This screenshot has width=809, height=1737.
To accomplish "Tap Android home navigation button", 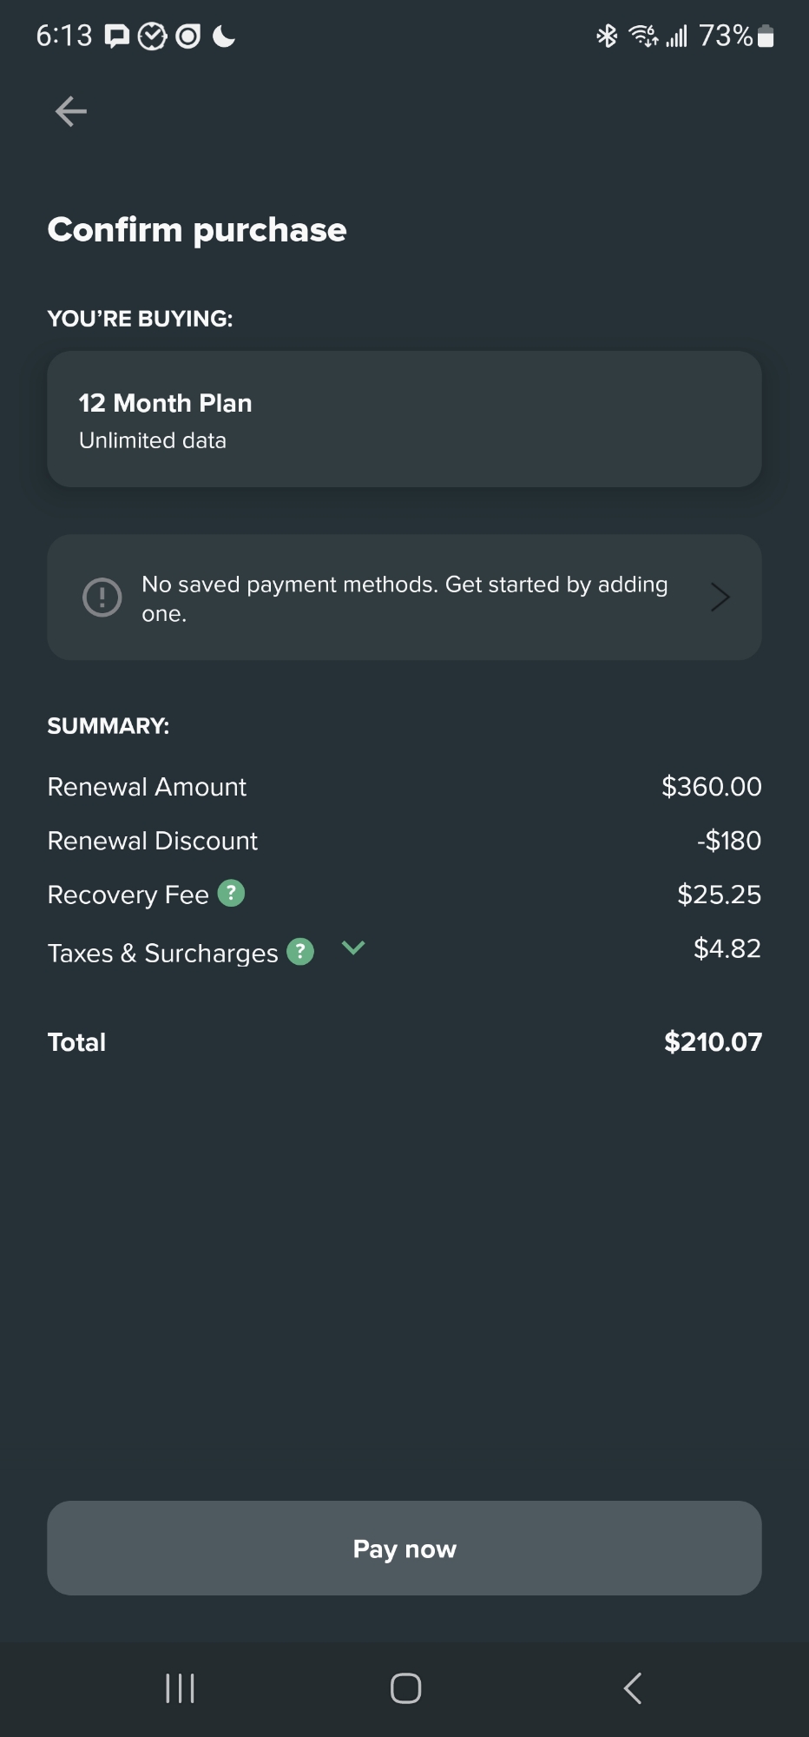I will pos(405,1688).
